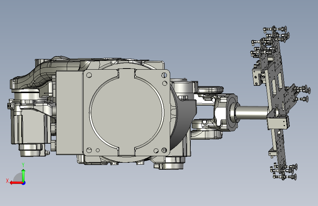Select the plain flat panel beside the square plate

tap(69, 113)
